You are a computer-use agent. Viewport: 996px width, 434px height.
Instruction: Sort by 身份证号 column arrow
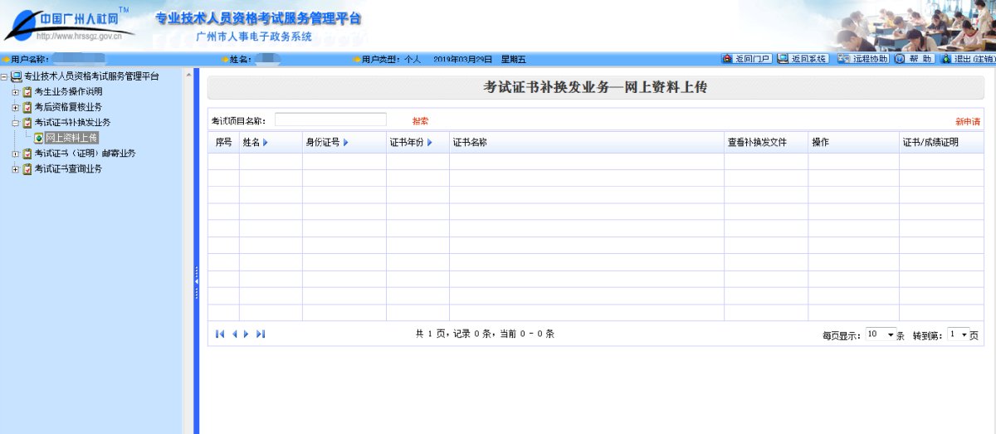[345, 143]
